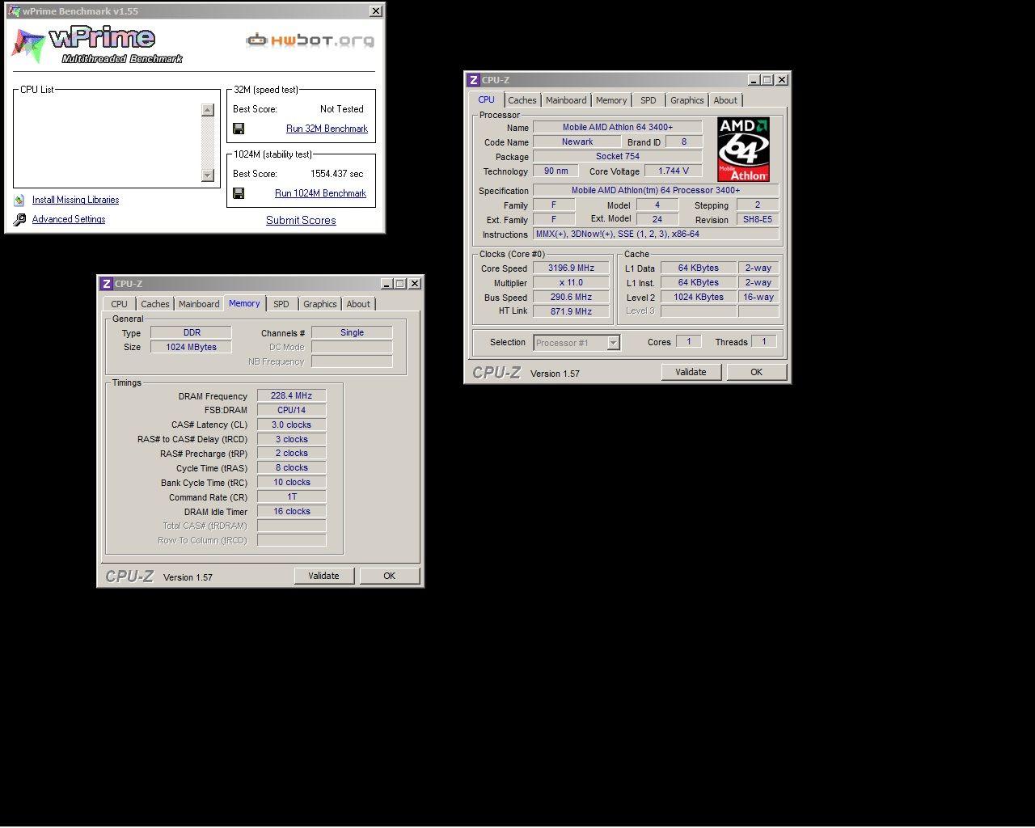Click the Advanced Settings wrench icon
Viewport: 1035px width, 828px height.
click(x=19, y=219)
